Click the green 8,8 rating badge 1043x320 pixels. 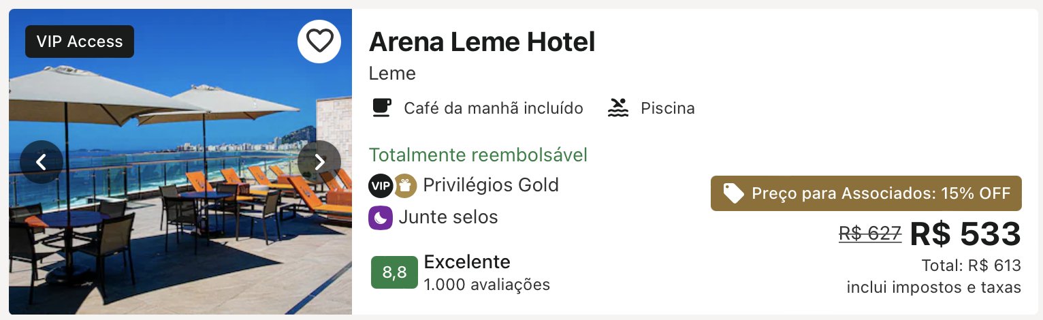click(x=394, y=273)
